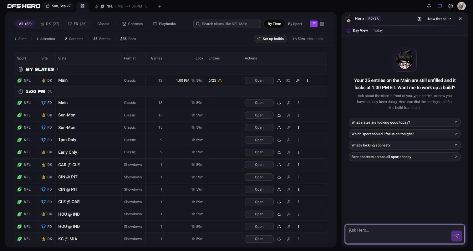
Task: Open the Playbooks tab
Action: click(x=164, y=24)
